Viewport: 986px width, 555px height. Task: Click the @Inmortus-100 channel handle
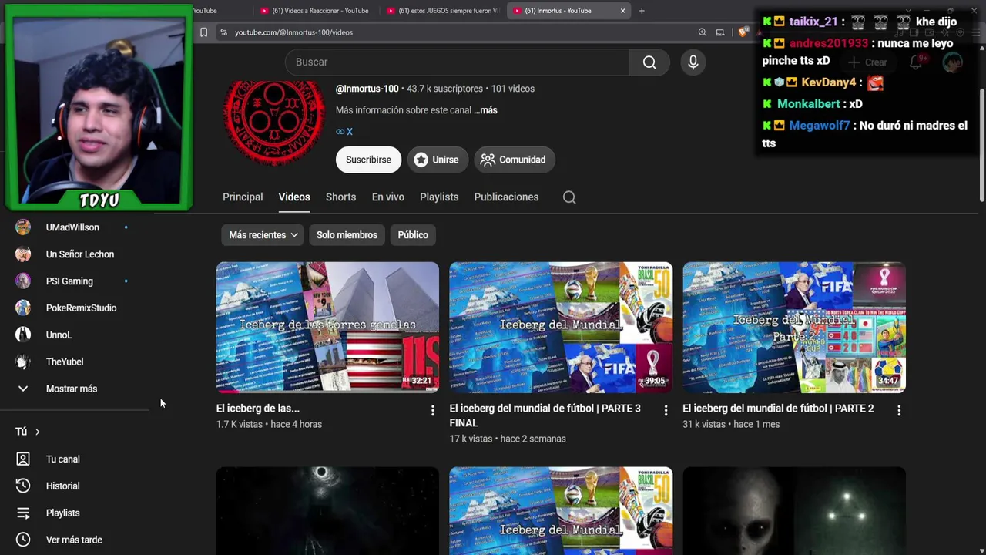coord(367,89)
